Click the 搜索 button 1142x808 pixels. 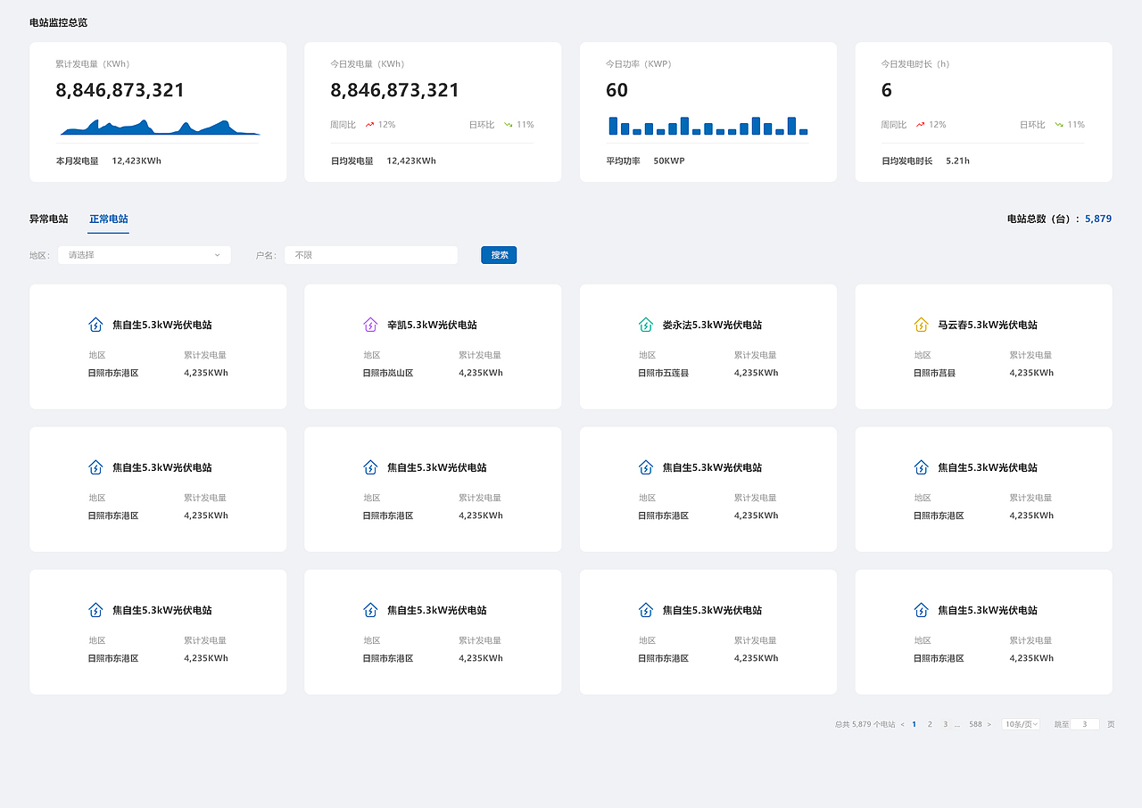click(x=499, y=255)
